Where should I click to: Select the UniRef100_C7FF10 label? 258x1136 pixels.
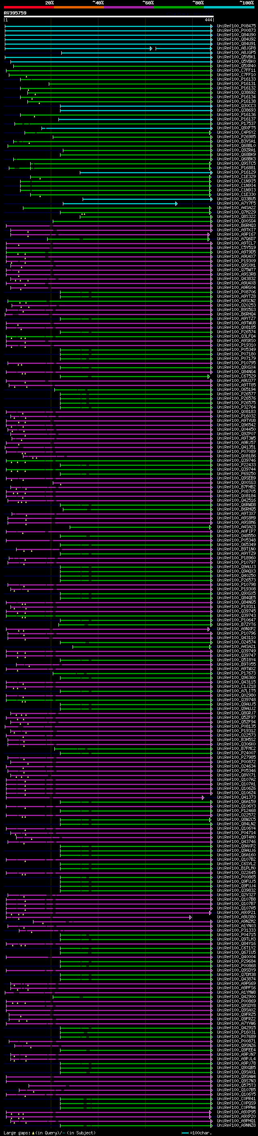236,75
